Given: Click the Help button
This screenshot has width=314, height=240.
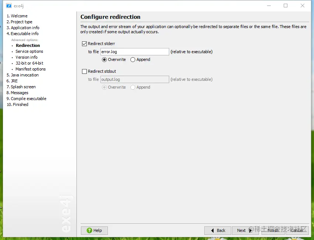Looking at the screenshot, I should tap(94, 230).
